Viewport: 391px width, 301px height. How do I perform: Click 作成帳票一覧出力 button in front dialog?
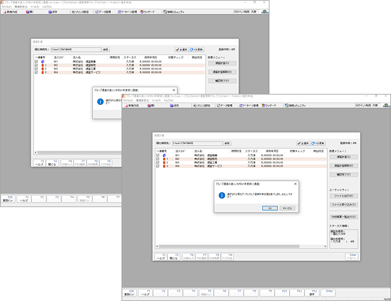(343, 217)
